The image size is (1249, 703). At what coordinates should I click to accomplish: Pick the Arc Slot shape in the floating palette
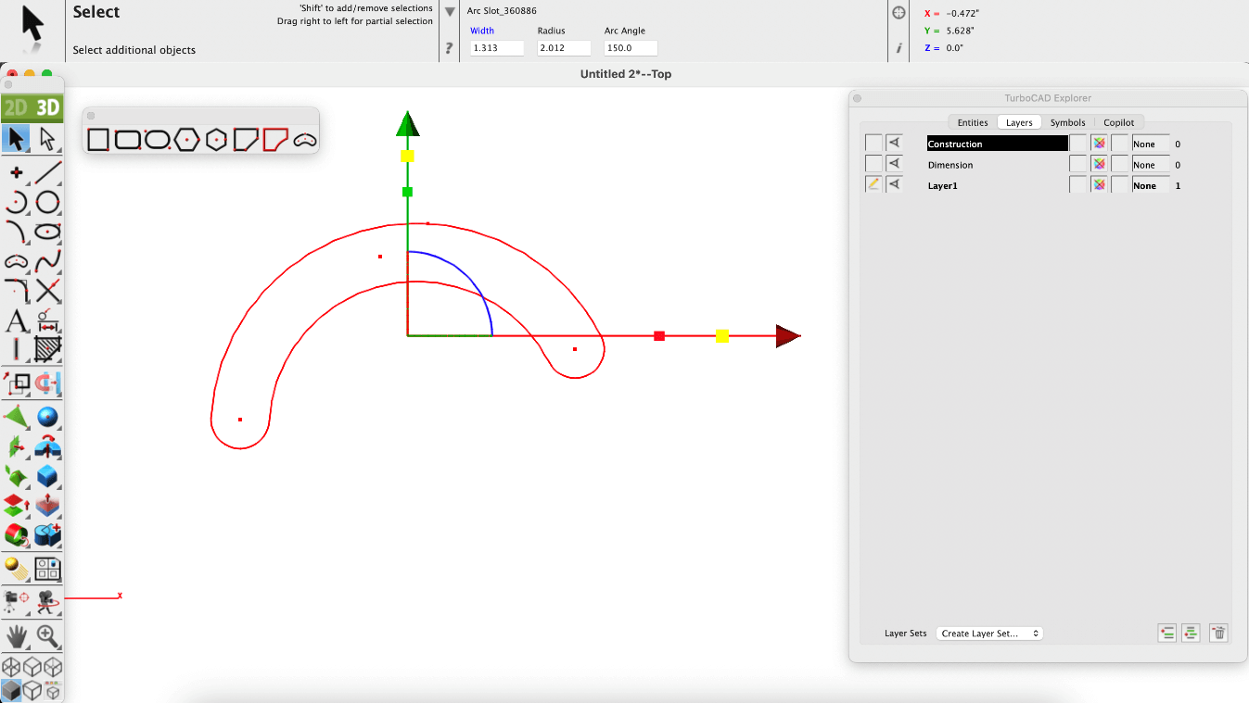click(305, 140)
